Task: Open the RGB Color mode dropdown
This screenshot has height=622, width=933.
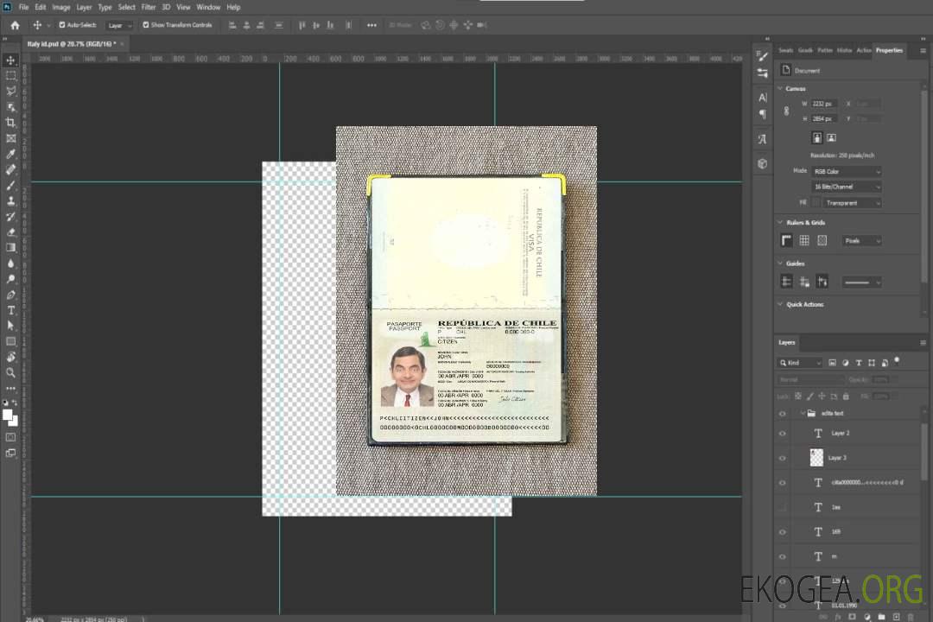Action: coord(847,171)
